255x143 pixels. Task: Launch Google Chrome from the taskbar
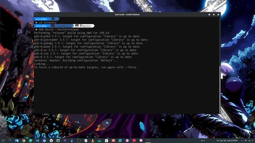pos(24,141)
